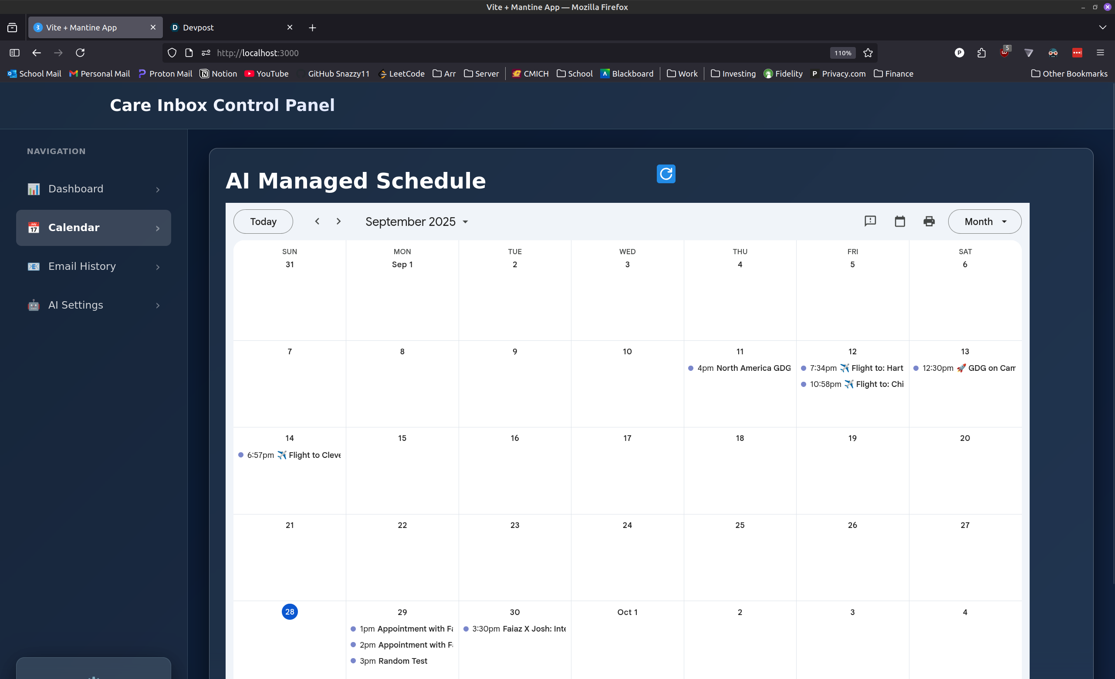
Task: Open Email History in navigation
Action: [x=82, y=266]
